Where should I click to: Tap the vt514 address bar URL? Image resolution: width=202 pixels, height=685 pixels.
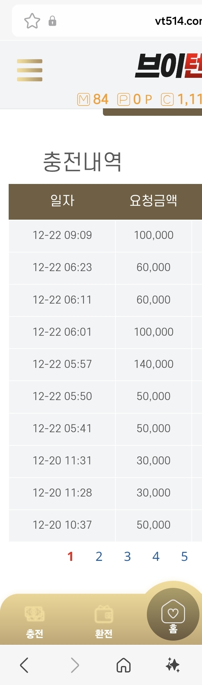coord(178,21)
